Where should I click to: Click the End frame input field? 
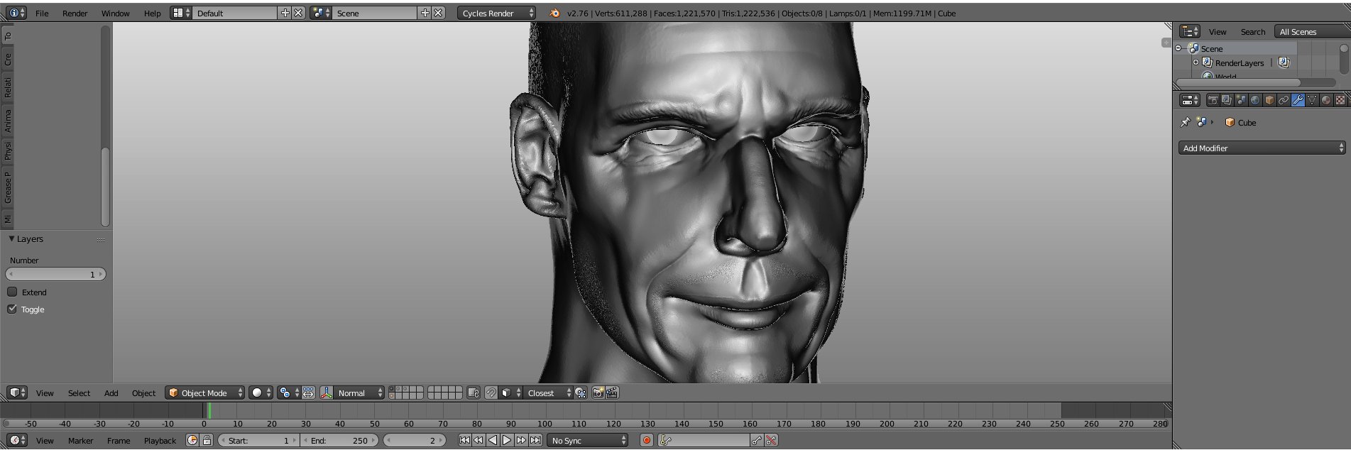pyautogui.click(x=339, y=440)
